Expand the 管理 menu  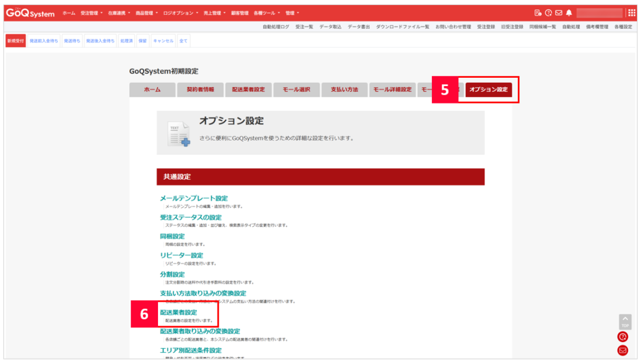pyautogui.click(x=292, y=13)
